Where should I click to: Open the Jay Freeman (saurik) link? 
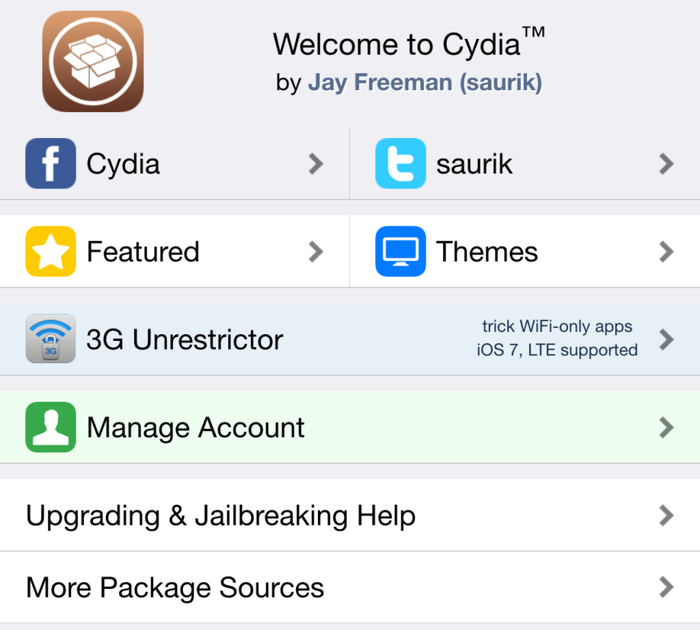(425, 82)
